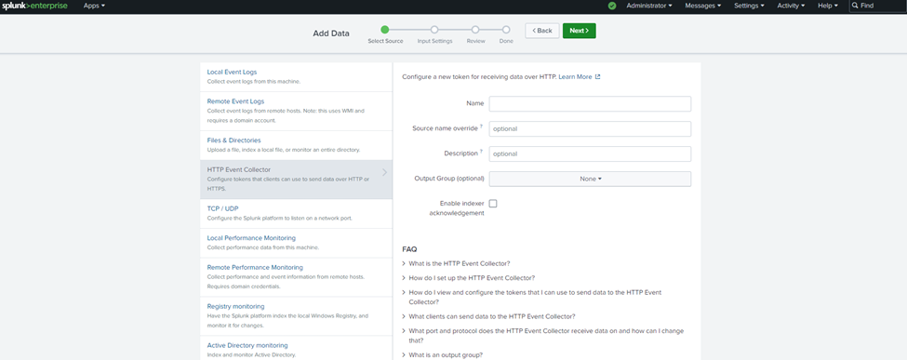907x360 pixels.
Task: Click the 'Add Data' page title
Action: [331, 33]
